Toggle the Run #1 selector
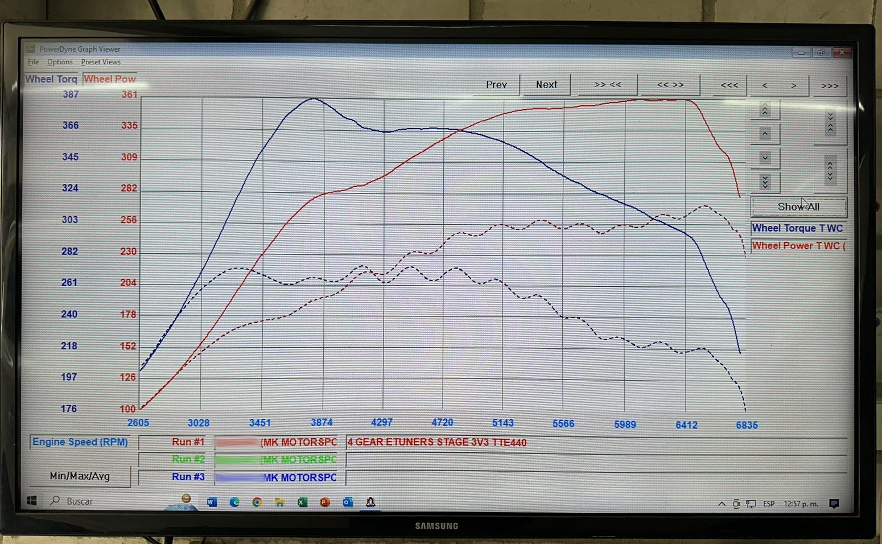 187,442
